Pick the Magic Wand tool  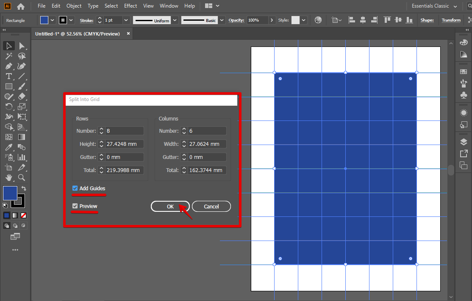[9, 56]
